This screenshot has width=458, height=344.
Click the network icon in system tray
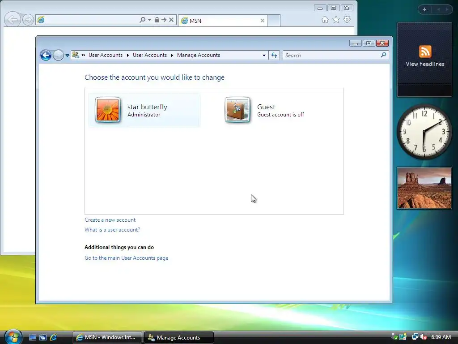point(415,337)
